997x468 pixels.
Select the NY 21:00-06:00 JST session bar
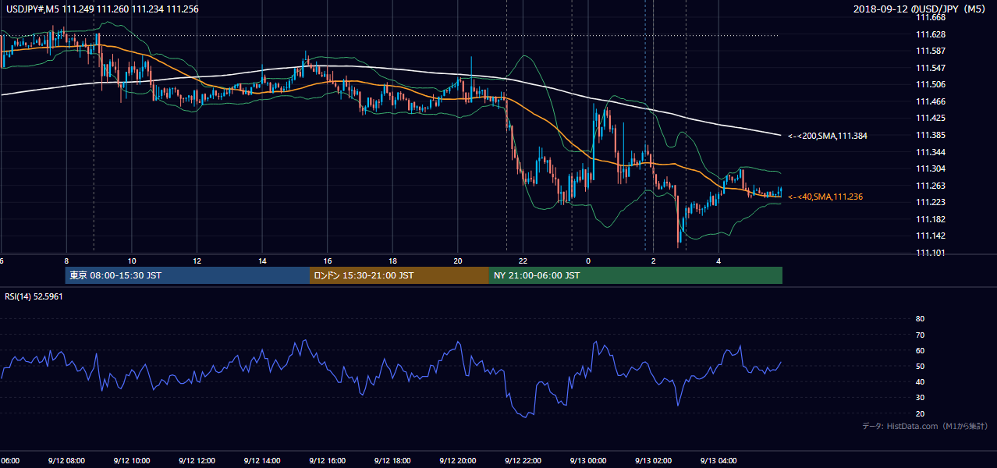636,275
